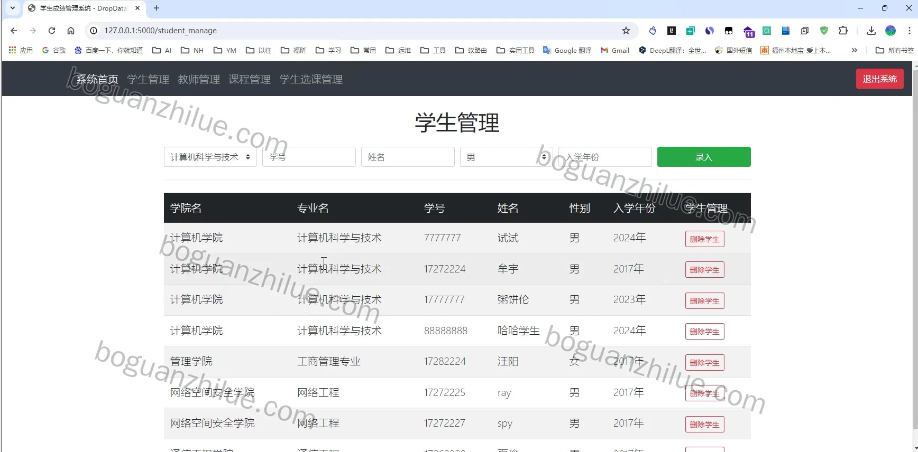Open the Gmail bookmark
The height and width of the screenshot is (452, 918).
(x=615, y=50)
